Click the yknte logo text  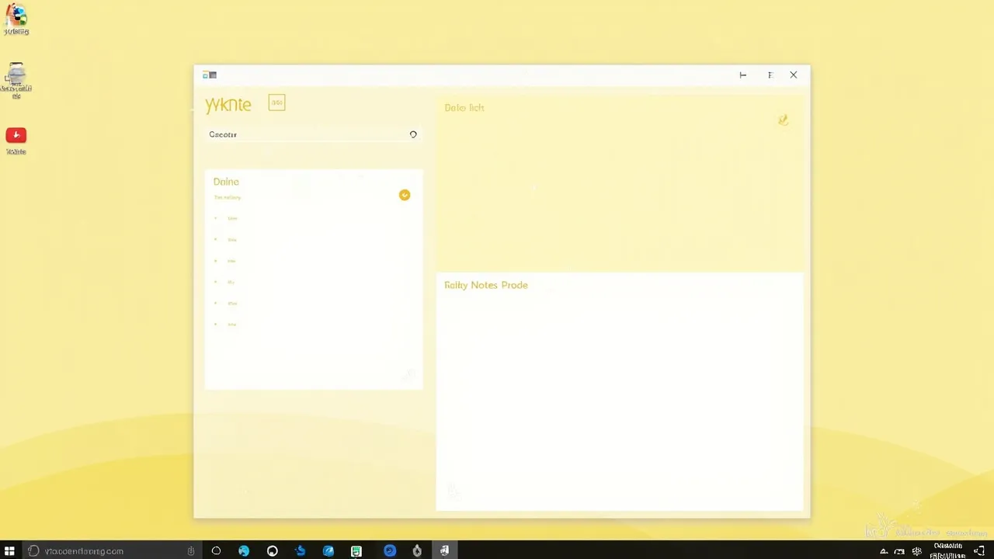click(228, 104)
